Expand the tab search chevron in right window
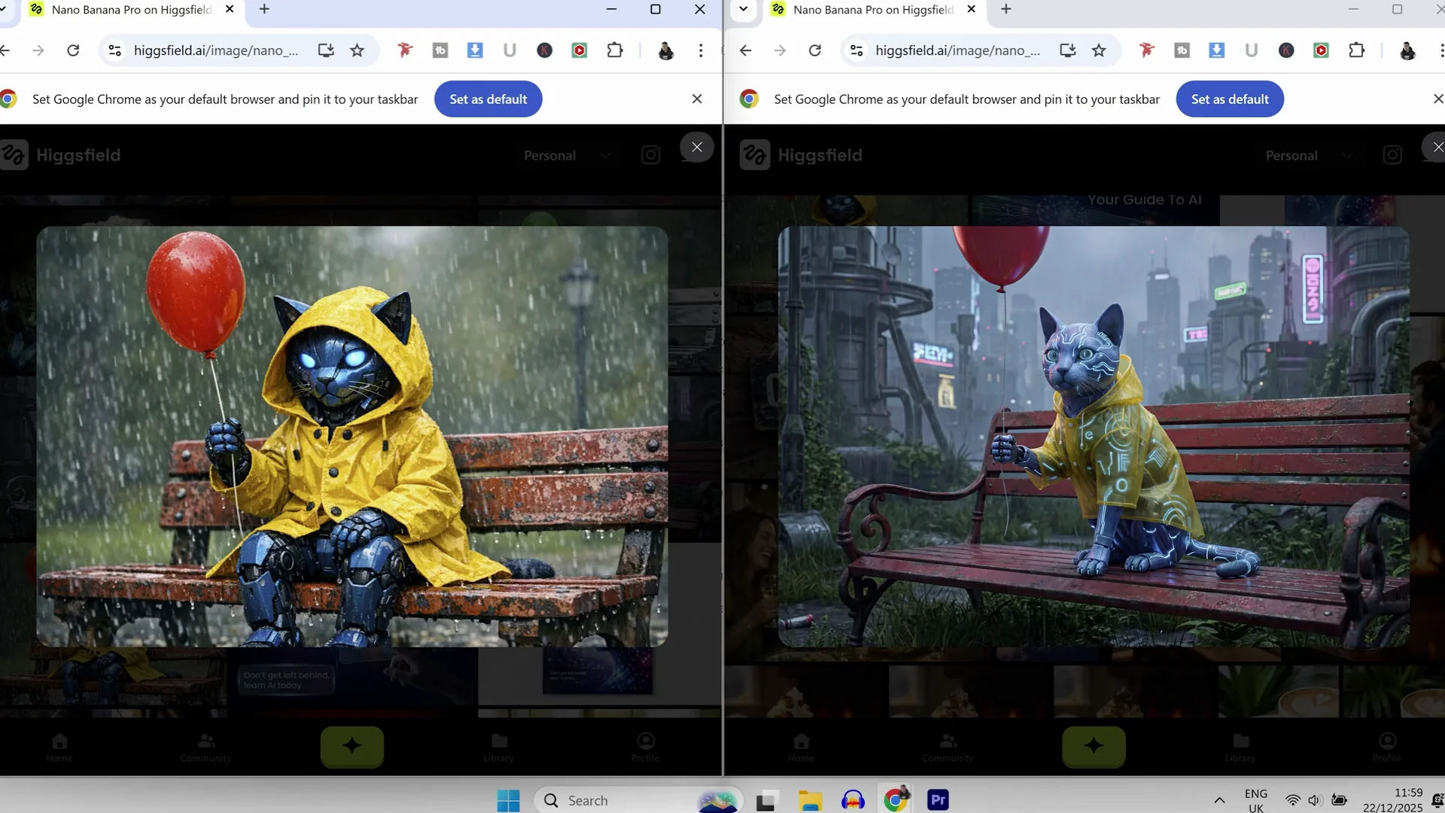This screenshot has width=1445, height=813. point(743,10)
